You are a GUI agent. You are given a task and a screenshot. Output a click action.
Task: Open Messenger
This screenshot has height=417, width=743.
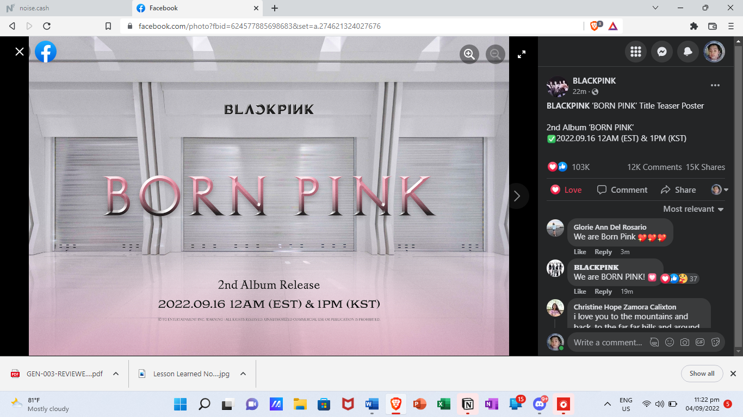click(x=662, y=52)
